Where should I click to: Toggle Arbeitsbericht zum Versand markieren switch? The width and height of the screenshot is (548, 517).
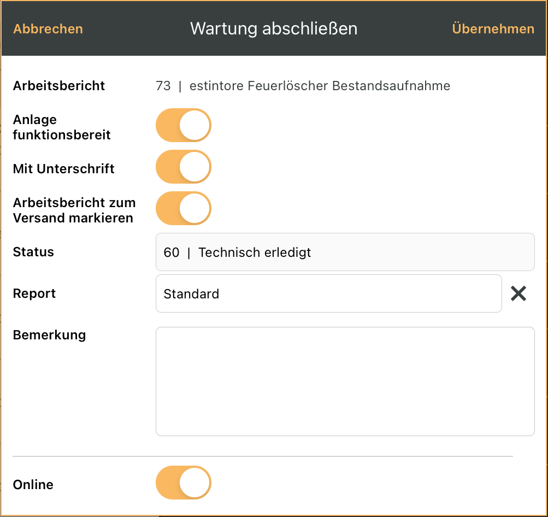point(184,208)
